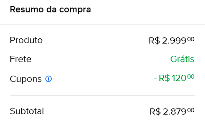The width and height of the screenshot is (205, 125).
Task: Click the 2.999 product price digits
Action: coord(174,41)
